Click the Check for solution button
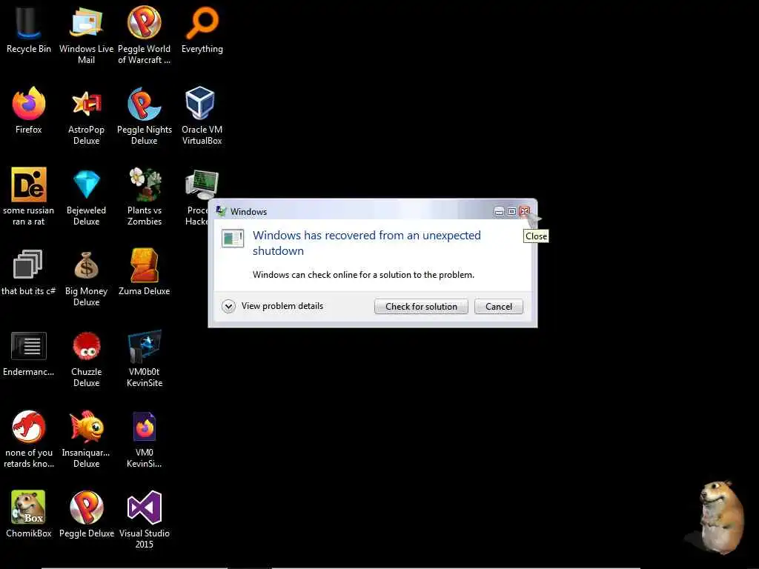The height and width of the screenshot is (569, 759). [x=421, y=306]
